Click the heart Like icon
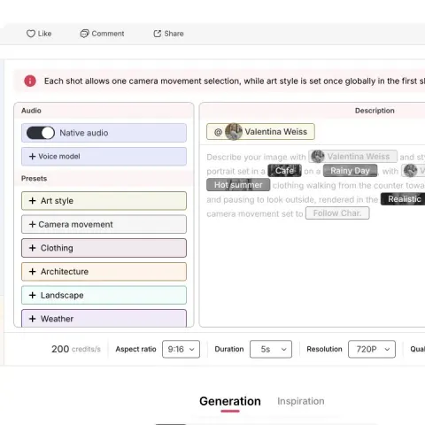Viewport: 425px width, 425px height. click(31, 34)
